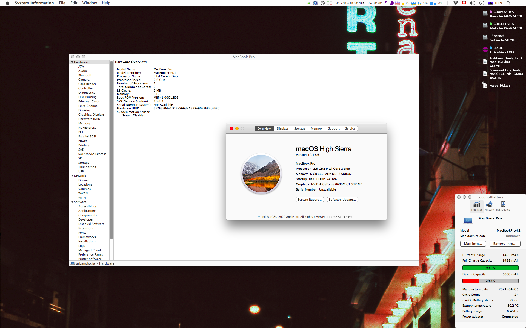
Task: Click the macOS High Sierra logo image
Action: [x=261, y=174]
